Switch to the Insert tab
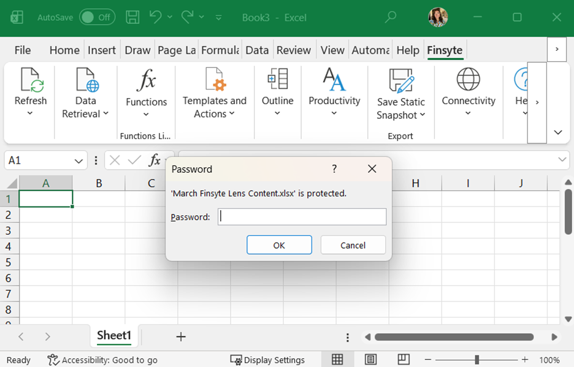Screen dimensions: 574x367 (102, 50)
